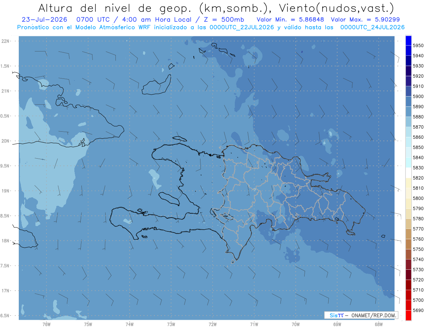Pick the legend swatch between 5890 and 5900
Image resolution: width=425 pixels, height=329 pixels.
408,102
